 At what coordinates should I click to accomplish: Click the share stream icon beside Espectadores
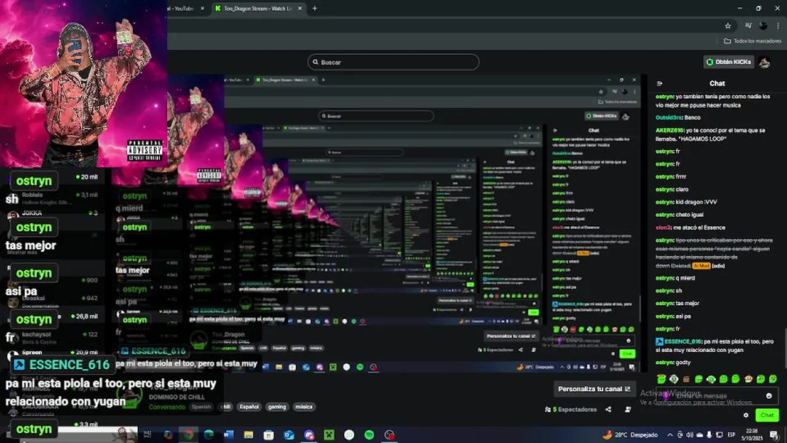coord(608,409)
